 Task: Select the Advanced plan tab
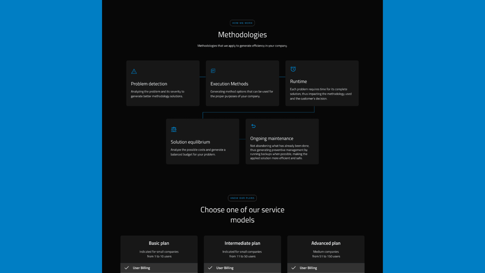326,243
